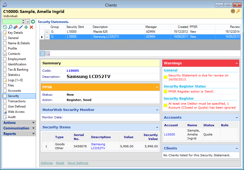Add a new record with green plus
The width and height of the screenshot is (244, 170).
coord(26,27)
